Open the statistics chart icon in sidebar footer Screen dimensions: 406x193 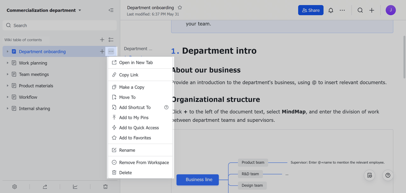pyautogui.click(x=75, y=187)
